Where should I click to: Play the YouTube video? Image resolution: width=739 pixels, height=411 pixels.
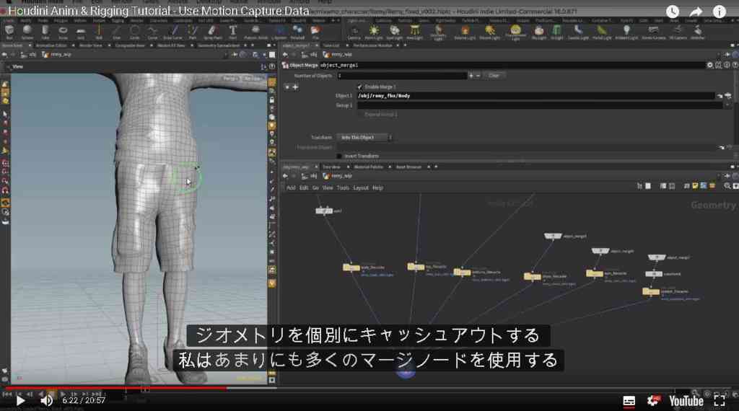click(19, 401)
